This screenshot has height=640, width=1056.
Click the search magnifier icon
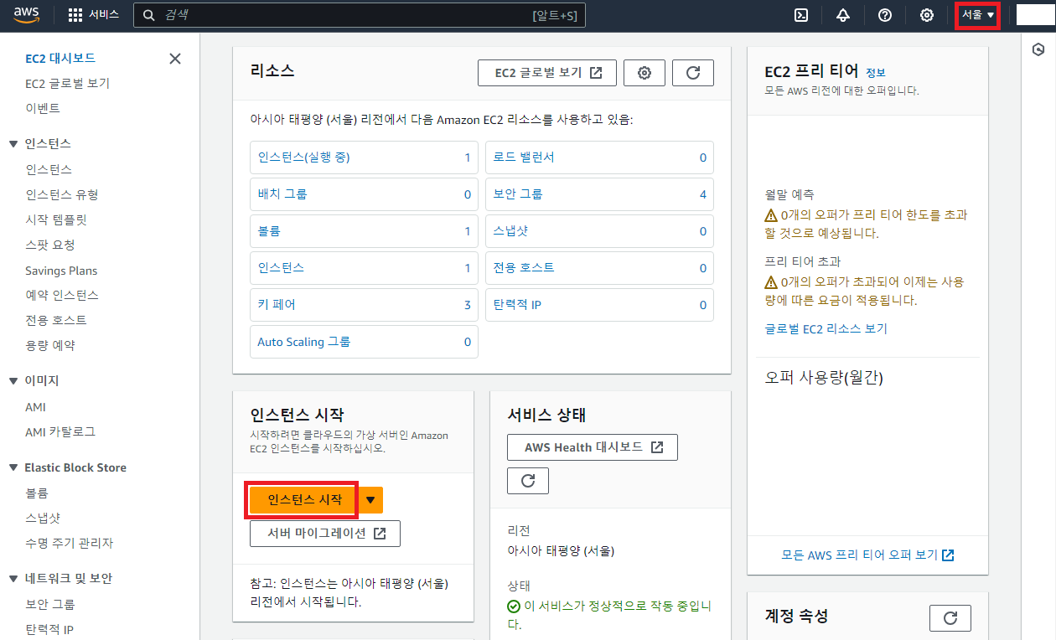149,15
